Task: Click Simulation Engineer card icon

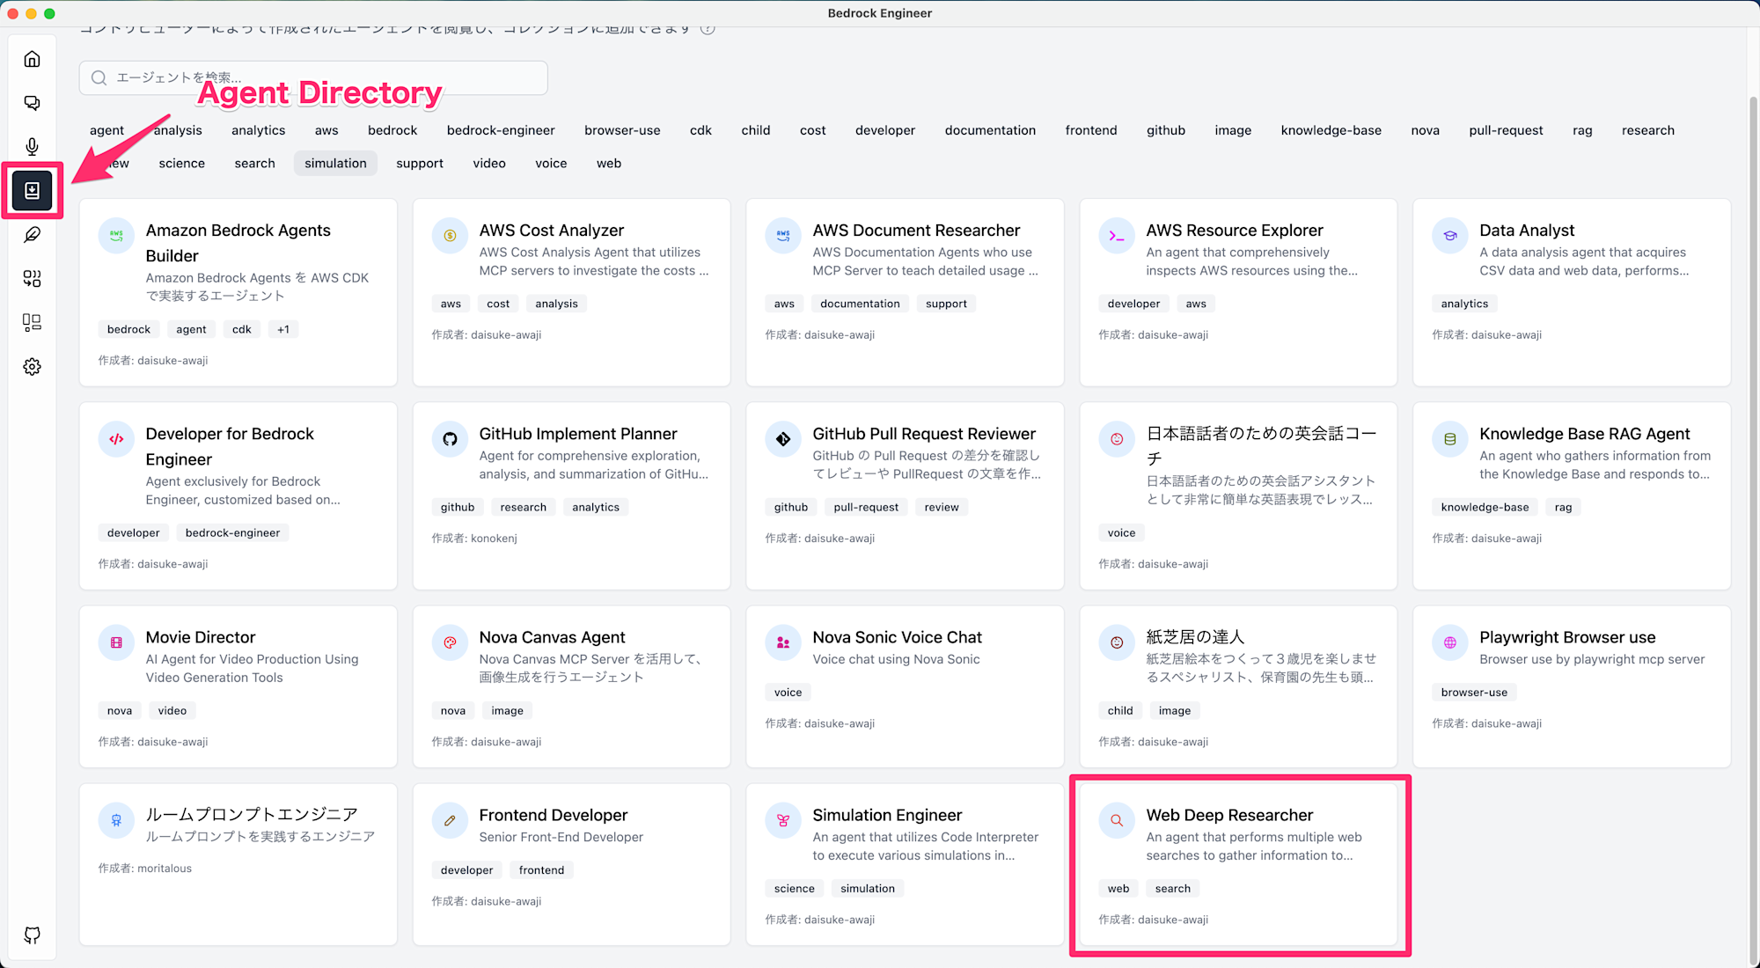Action: [783, 820]
